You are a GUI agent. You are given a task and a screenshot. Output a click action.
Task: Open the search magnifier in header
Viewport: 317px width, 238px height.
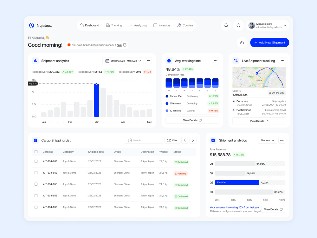pyautogui.click(x=239, y=25)
